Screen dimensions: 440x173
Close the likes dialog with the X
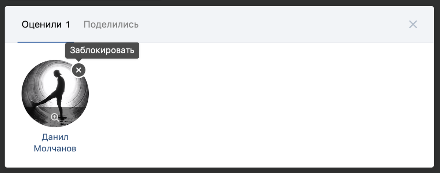(413, 25)
